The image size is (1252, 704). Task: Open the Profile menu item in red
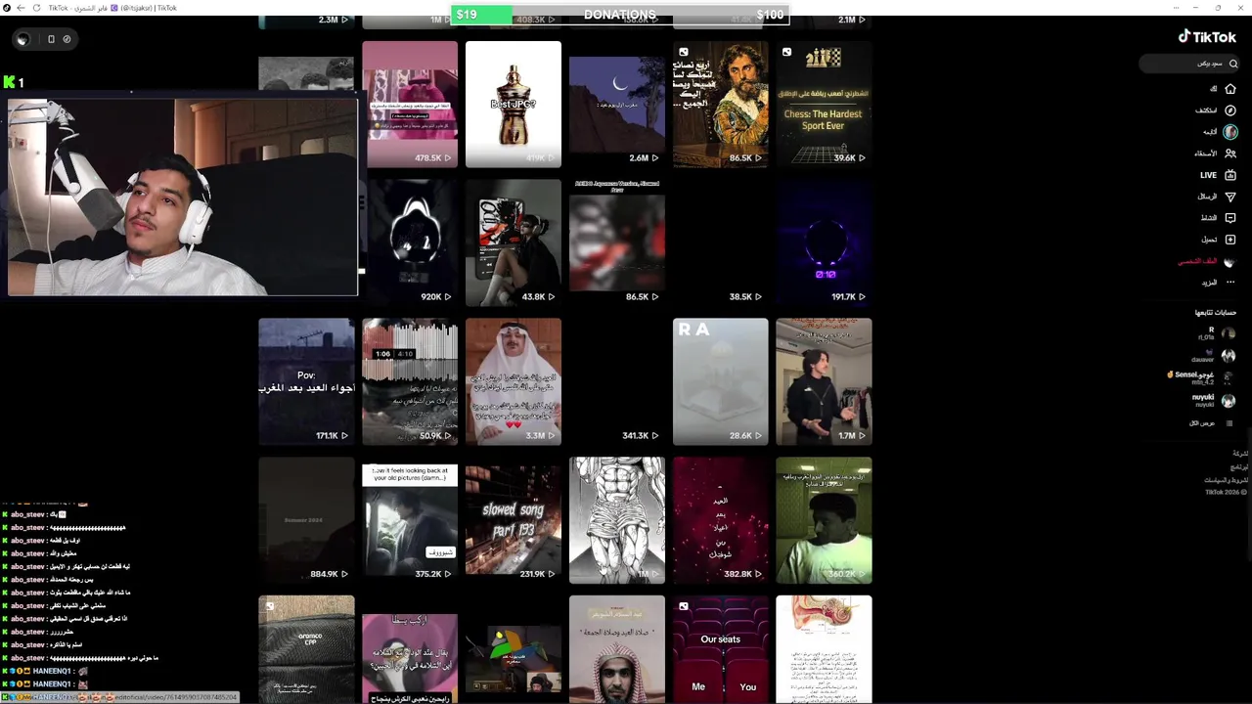(x=1207, y=261)
